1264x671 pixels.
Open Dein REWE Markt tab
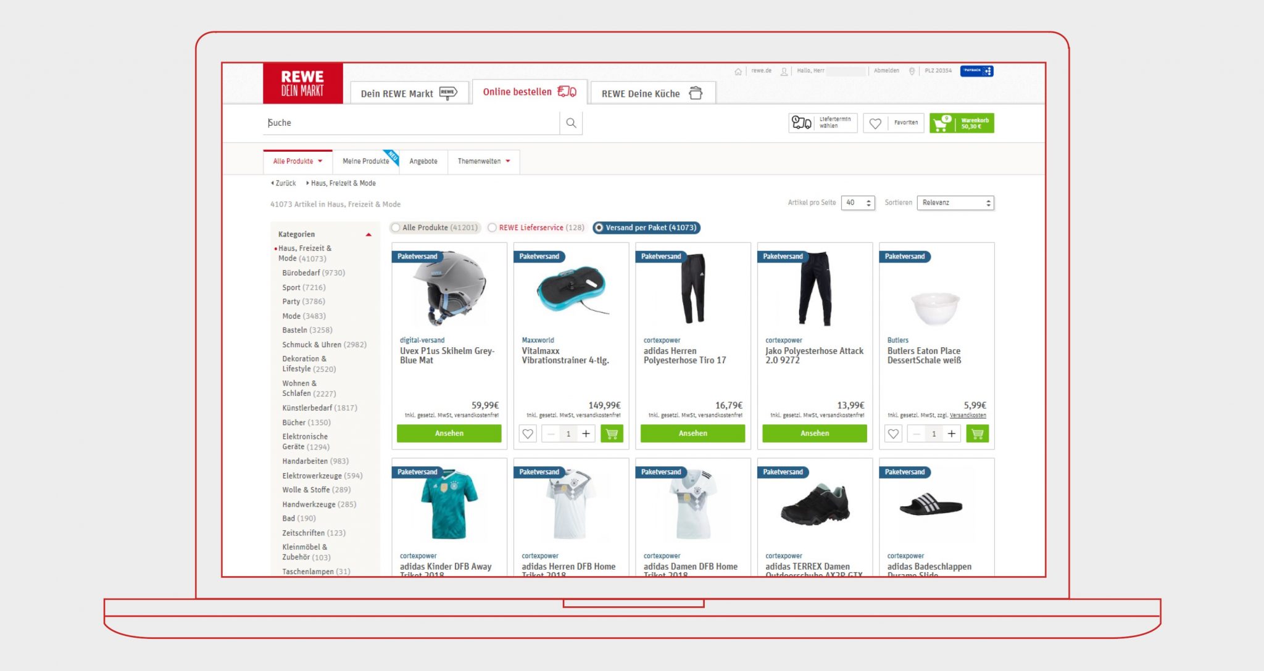point(409,94)
